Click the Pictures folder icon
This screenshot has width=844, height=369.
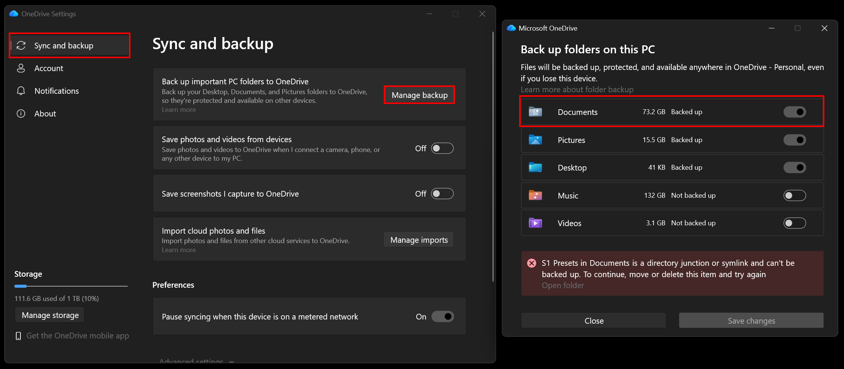pos(535,140)
